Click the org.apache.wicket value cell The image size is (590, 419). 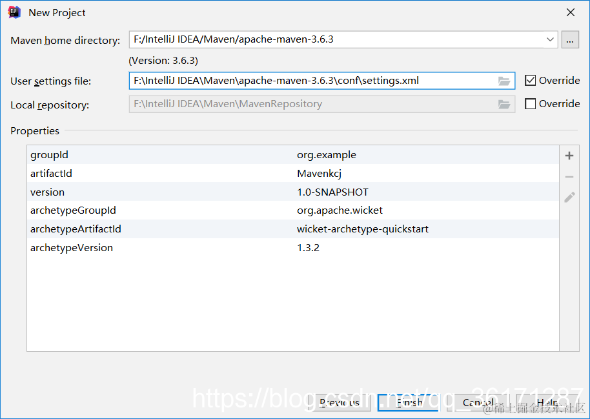(x=340, y=210)
